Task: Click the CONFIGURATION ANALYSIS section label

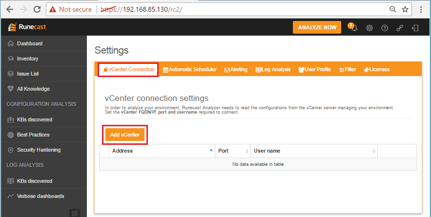Action: tap(41, 104)
